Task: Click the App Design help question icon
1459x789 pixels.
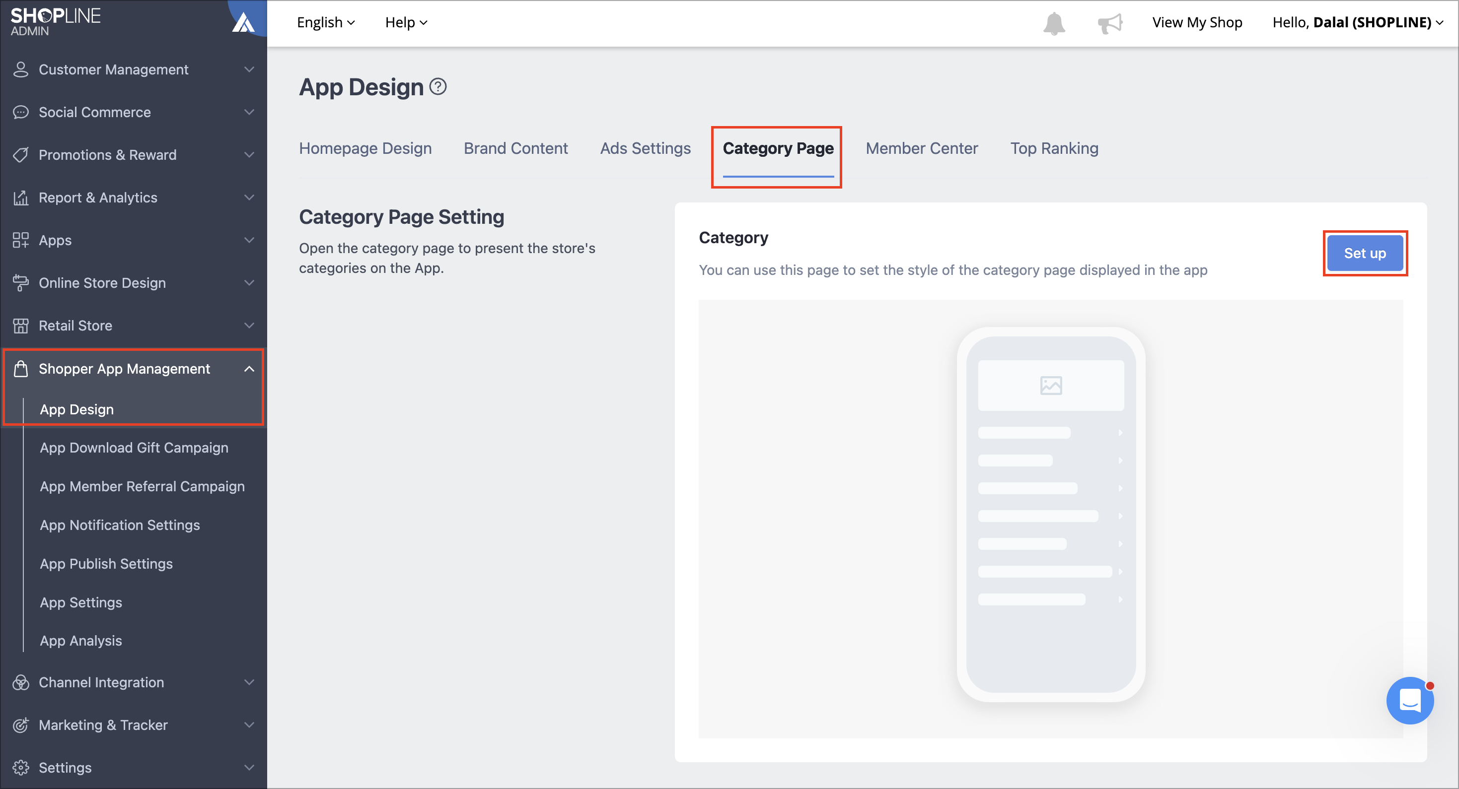Action: click(438, 87)
